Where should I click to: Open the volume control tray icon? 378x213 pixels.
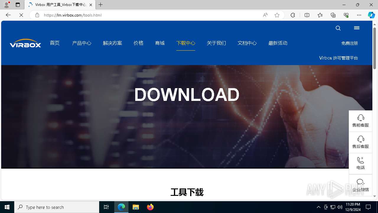(x=340, y=207)
